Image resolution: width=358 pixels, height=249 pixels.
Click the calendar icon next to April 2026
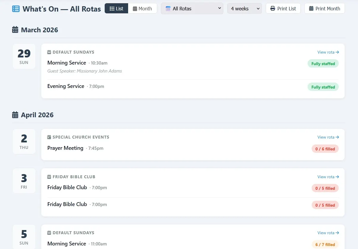click(15, 115)
